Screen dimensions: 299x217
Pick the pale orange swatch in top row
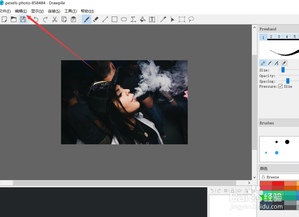(x=290, y=183)
